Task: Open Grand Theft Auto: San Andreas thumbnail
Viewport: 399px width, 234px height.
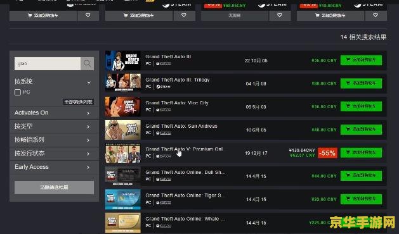Action: 122,130
